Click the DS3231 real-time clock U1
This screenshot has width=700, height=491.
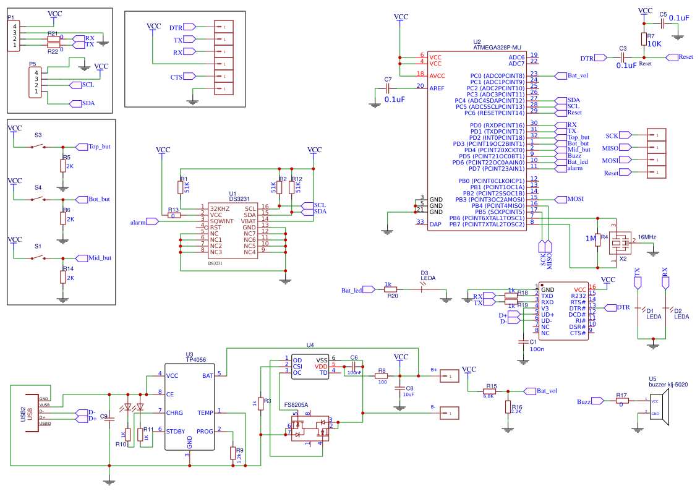click(232, 229)
